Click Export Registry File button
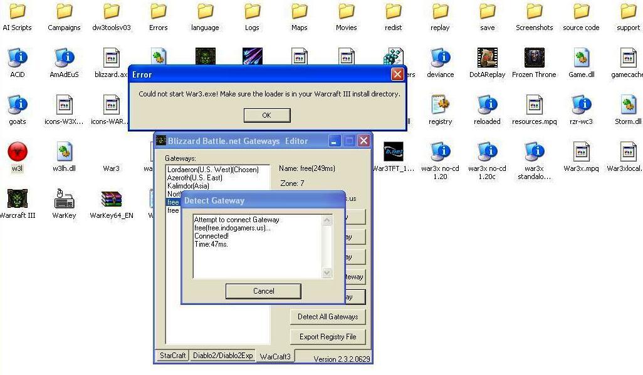Image resolution: width=643 pixels, height=375 pixels. pyautogui.click(x=328, y=336)
